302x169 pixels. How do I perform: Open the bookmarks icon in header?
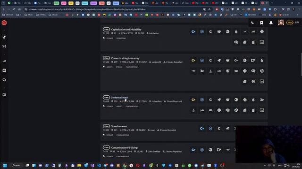261,23
